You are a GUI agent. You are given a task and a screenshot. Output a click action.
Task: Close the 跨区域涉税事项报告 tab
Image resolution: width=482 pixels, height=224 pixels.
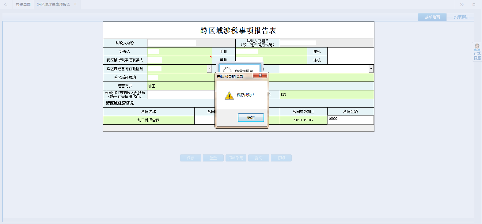click(75, 4)
